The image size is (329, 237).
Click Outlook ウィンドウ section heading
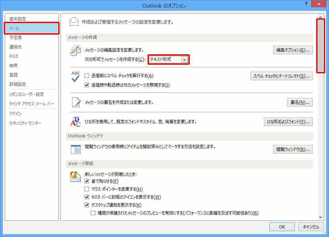[x=85, y=136]
